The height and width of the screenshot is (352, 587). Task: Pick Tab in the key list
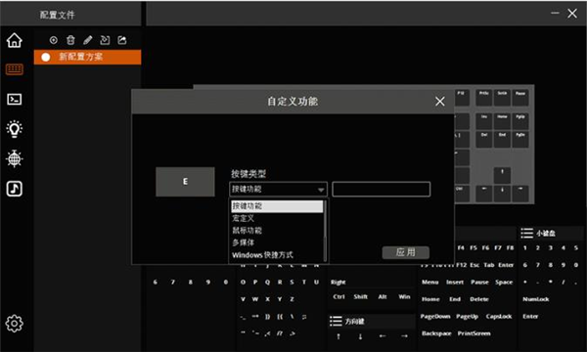489,265
